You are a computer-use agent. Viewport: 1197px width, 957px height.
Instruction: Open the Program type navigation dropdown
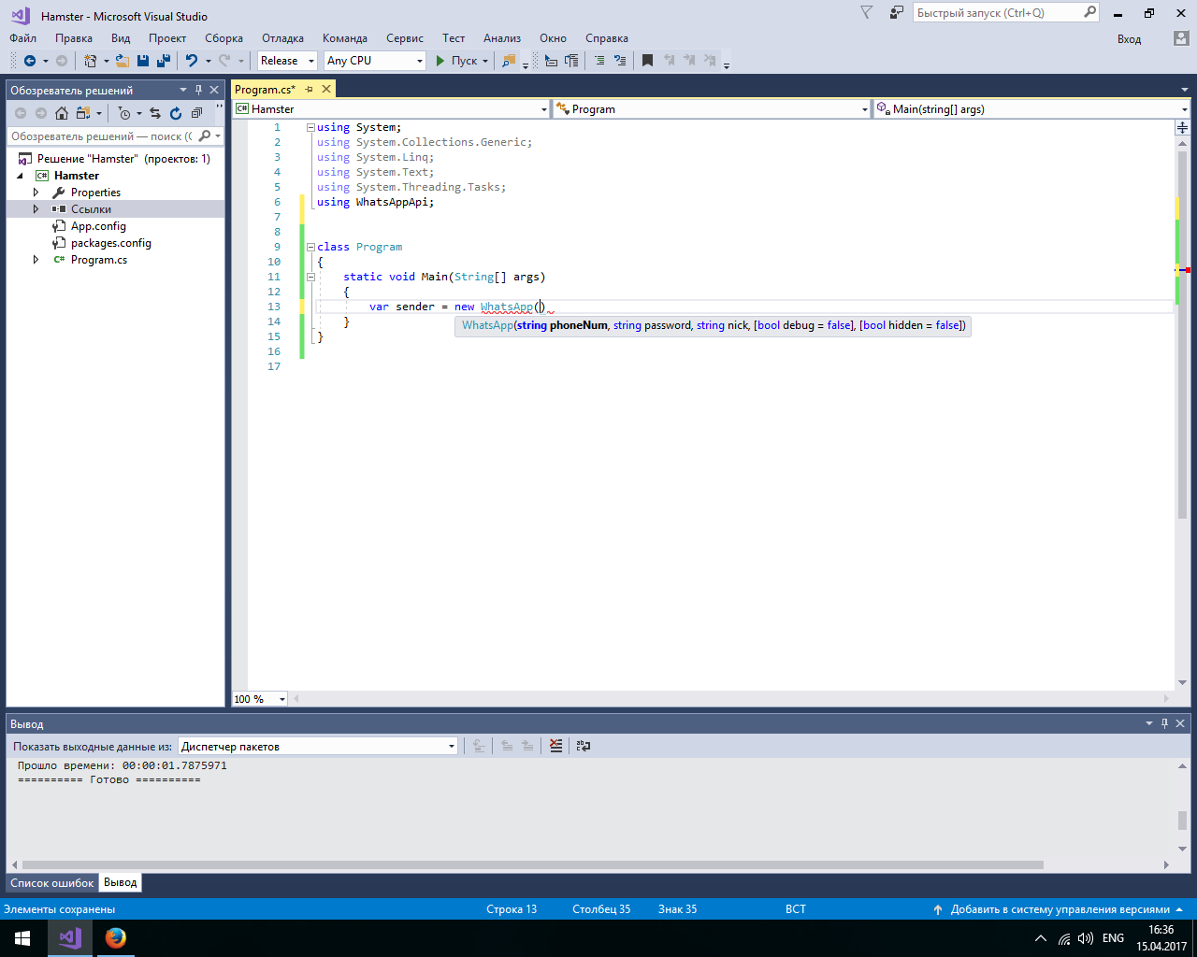point(864,109)
